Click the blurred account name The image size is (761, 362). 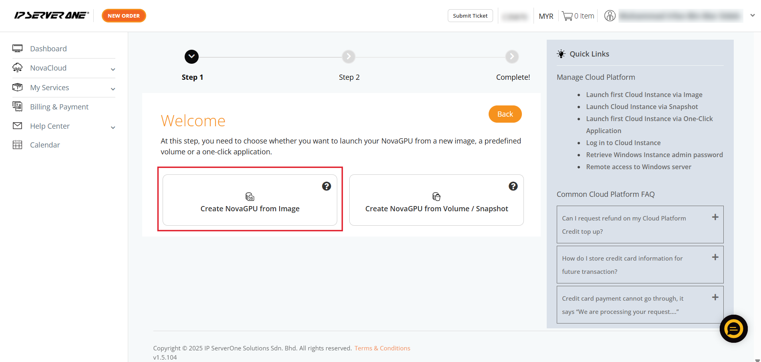[680, 16]
